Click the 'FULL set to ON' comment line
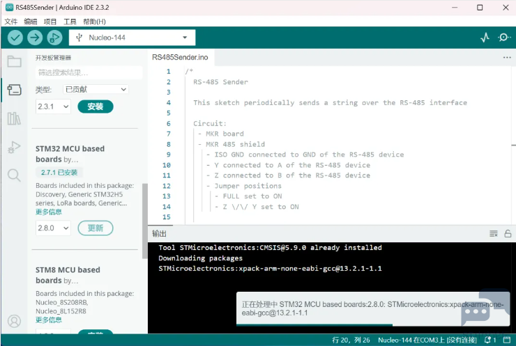Viewport: 516px width, 346px height. pos(252,196)
